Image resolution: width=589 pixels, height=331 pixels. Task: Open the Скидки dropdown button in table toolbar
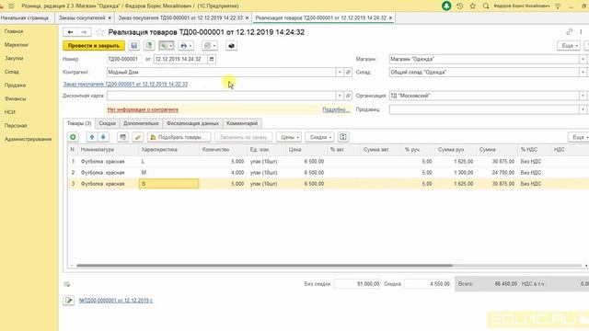tap(319, 137)
